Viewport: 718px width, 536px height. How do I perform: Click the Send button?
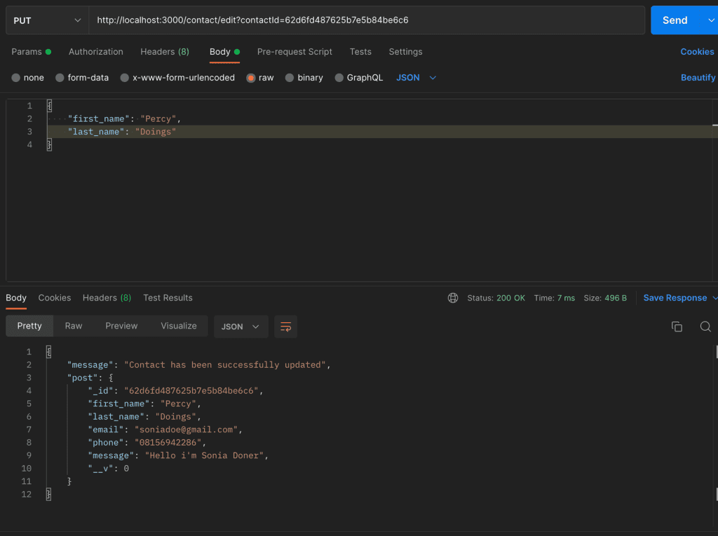675,20
